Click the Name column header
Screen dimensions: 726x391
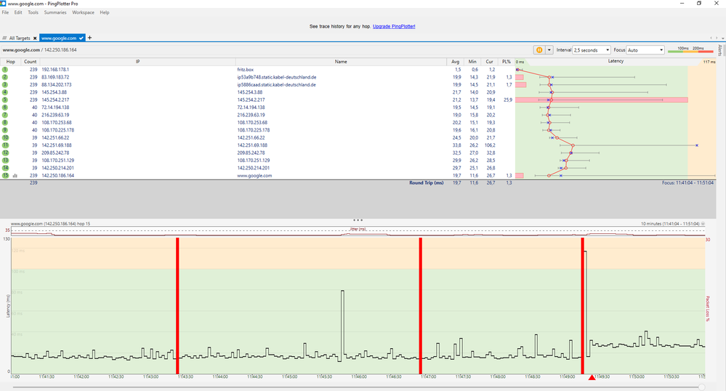tap(341, 62)
